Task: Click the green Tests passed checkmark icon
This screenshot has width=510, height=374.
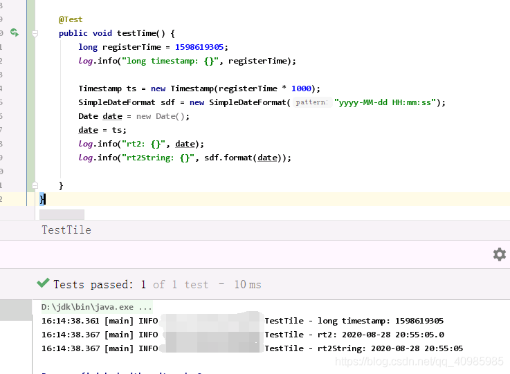Action: 43,283
